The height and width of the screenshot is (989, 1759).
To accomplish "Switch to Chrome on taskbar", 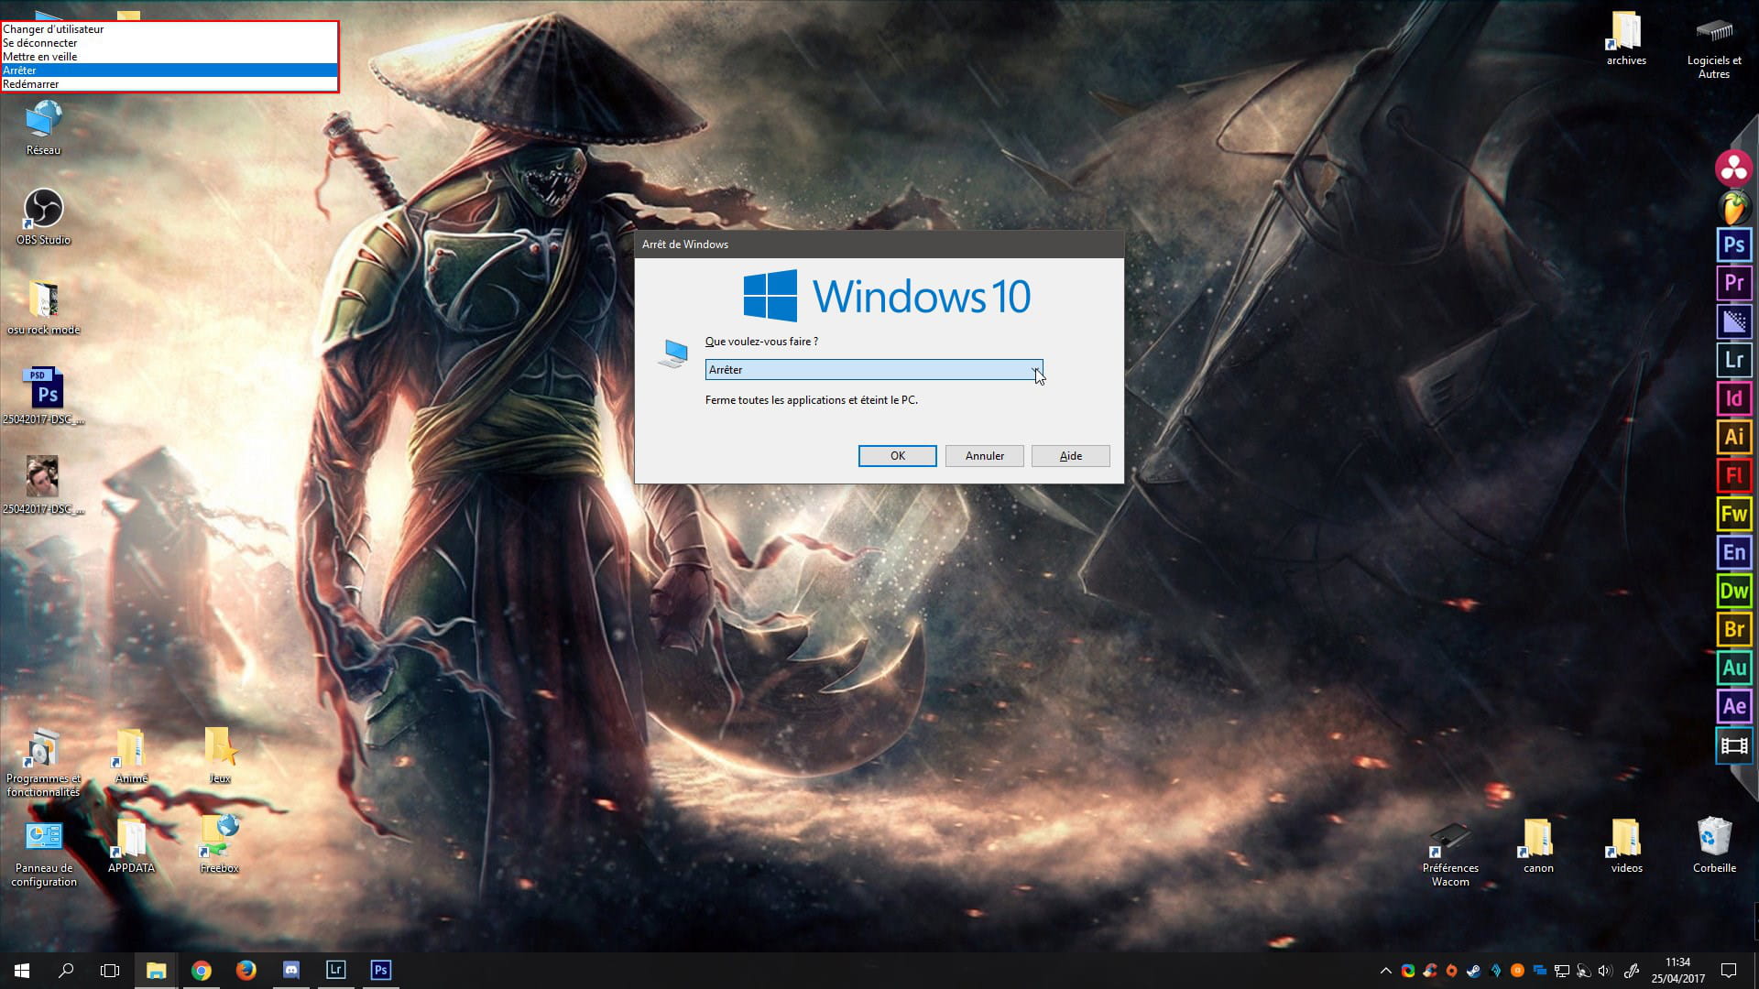I will click(201, 971).
